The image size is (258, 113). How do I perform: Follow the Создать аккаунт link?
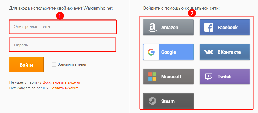(64, 88)
